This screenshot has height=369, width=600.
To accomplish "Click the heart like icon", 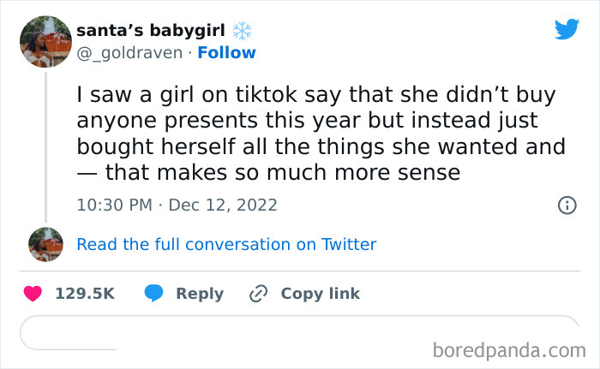I will (x=33, y=294).
